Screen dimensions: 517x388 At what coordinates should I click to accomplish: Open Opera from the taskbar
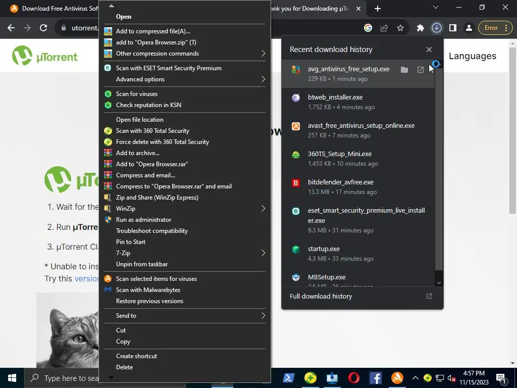point(354,378)
